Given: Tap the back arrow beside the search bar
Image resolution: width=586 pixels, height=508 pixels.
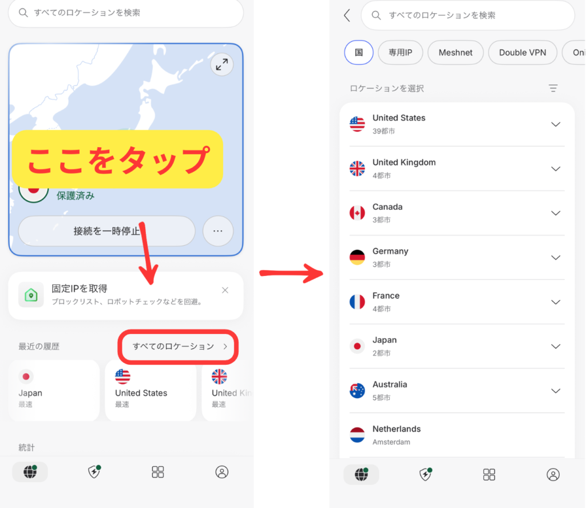Looking at the screenshot, I should (347, 15).
